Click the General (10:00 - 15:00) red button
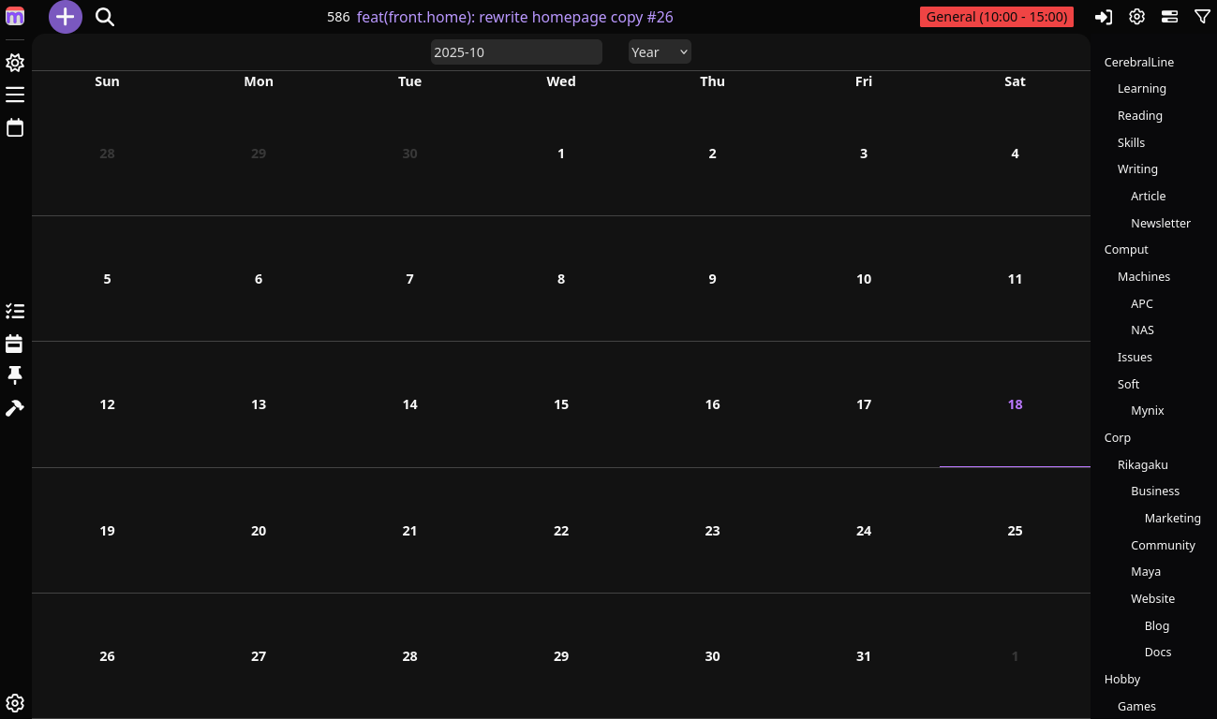 pos(997,17)
